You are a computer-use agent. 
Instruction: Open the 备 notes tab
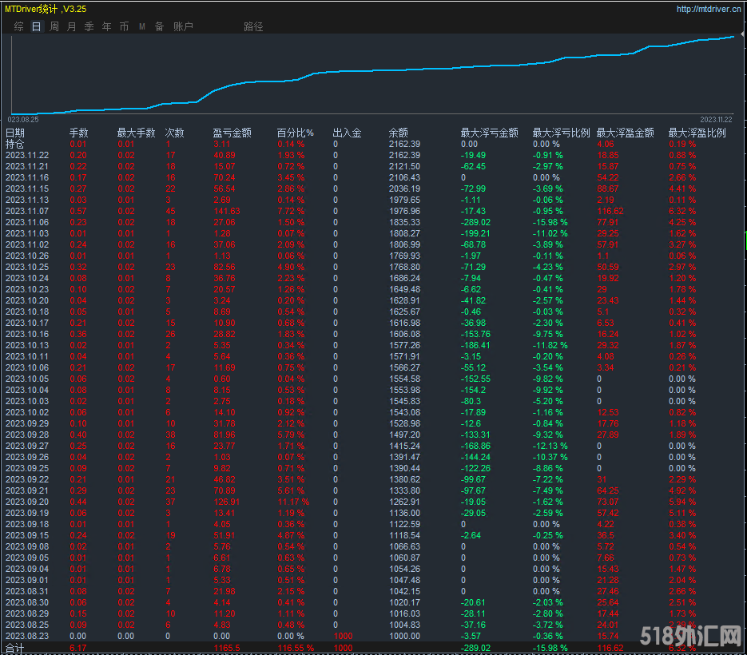point(159,26)
